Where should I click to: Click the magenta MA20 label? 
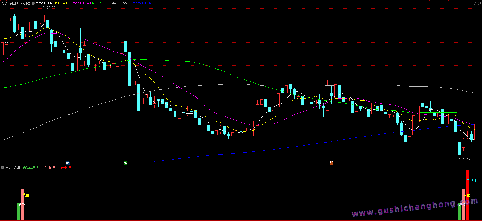point(82,3)
